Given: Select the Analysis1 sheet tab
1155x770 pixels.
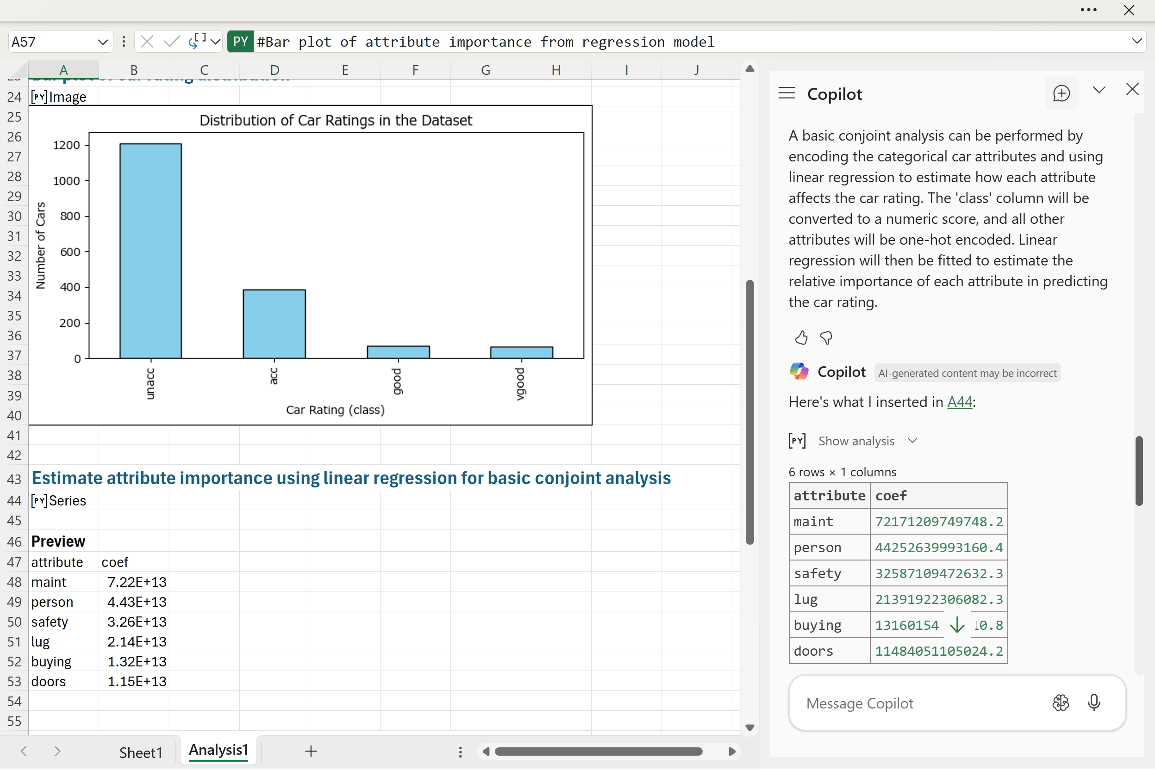Looking at the screenshot, I should click(218, 751).
